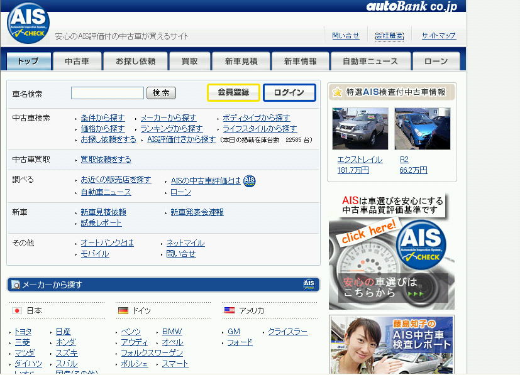Screen dimensions: 520x375
Task: Click the ベンツ maker link
Action: (131, 332)
